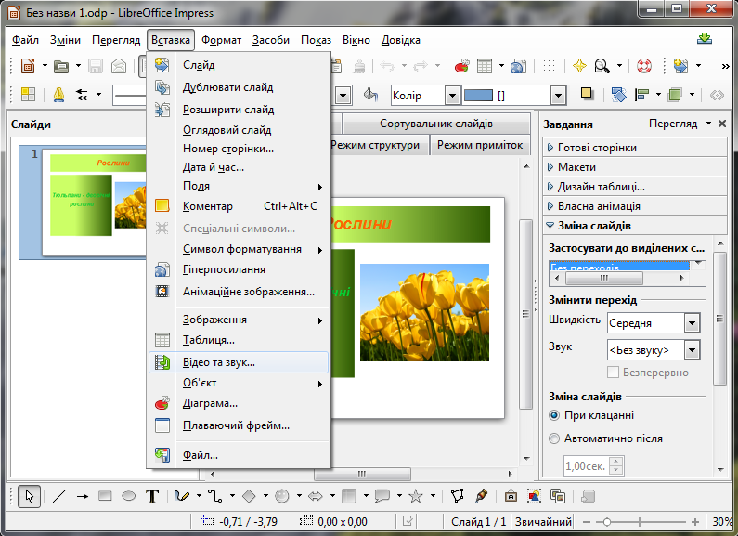Click the Edit points polygon icon
738x536 pixels.
coord(457,496)
